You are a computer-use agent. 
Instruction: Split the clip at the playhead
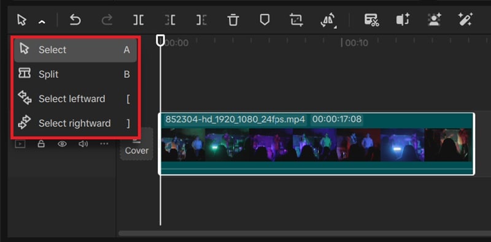click(x=139, y=20)
